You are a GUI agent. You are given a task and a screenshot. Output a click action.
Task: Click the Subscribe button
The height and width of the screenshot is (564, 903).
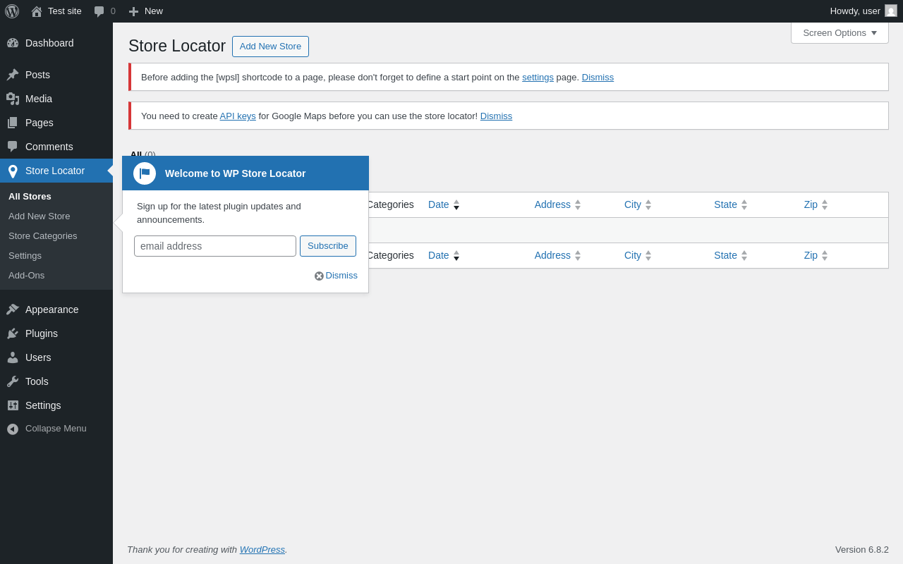click(x=328, y=246)
